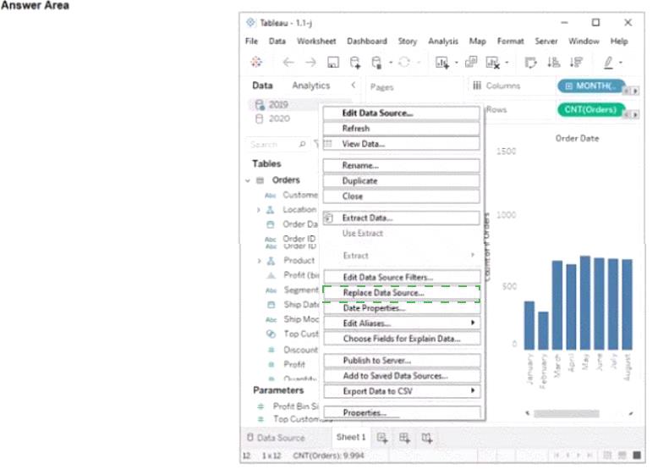Click the show tabs dark square status icon
658x475 pixels.
coord(637,455)
